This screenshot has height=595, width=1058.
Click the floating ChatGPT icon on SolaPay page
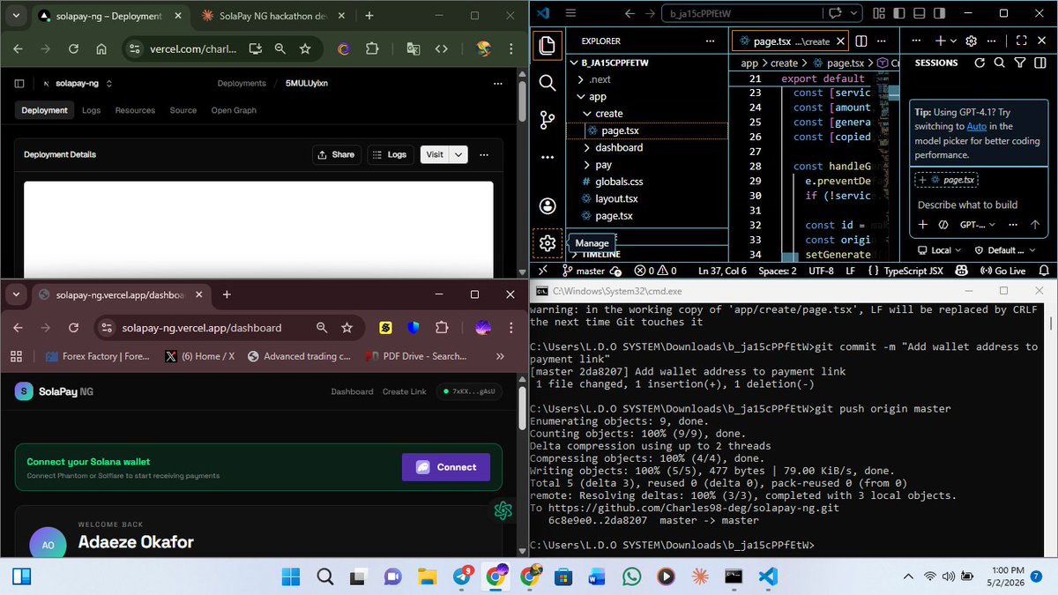click(503, 510)
